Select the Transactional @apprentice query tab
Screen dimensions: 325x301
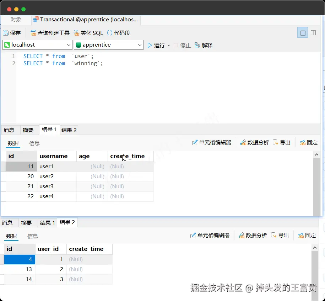pyautogui.click(x=86, y=20)
